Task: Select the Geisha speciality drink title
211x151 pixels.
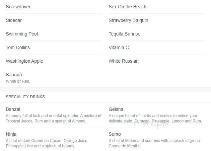Action: [x=116, y=109]
